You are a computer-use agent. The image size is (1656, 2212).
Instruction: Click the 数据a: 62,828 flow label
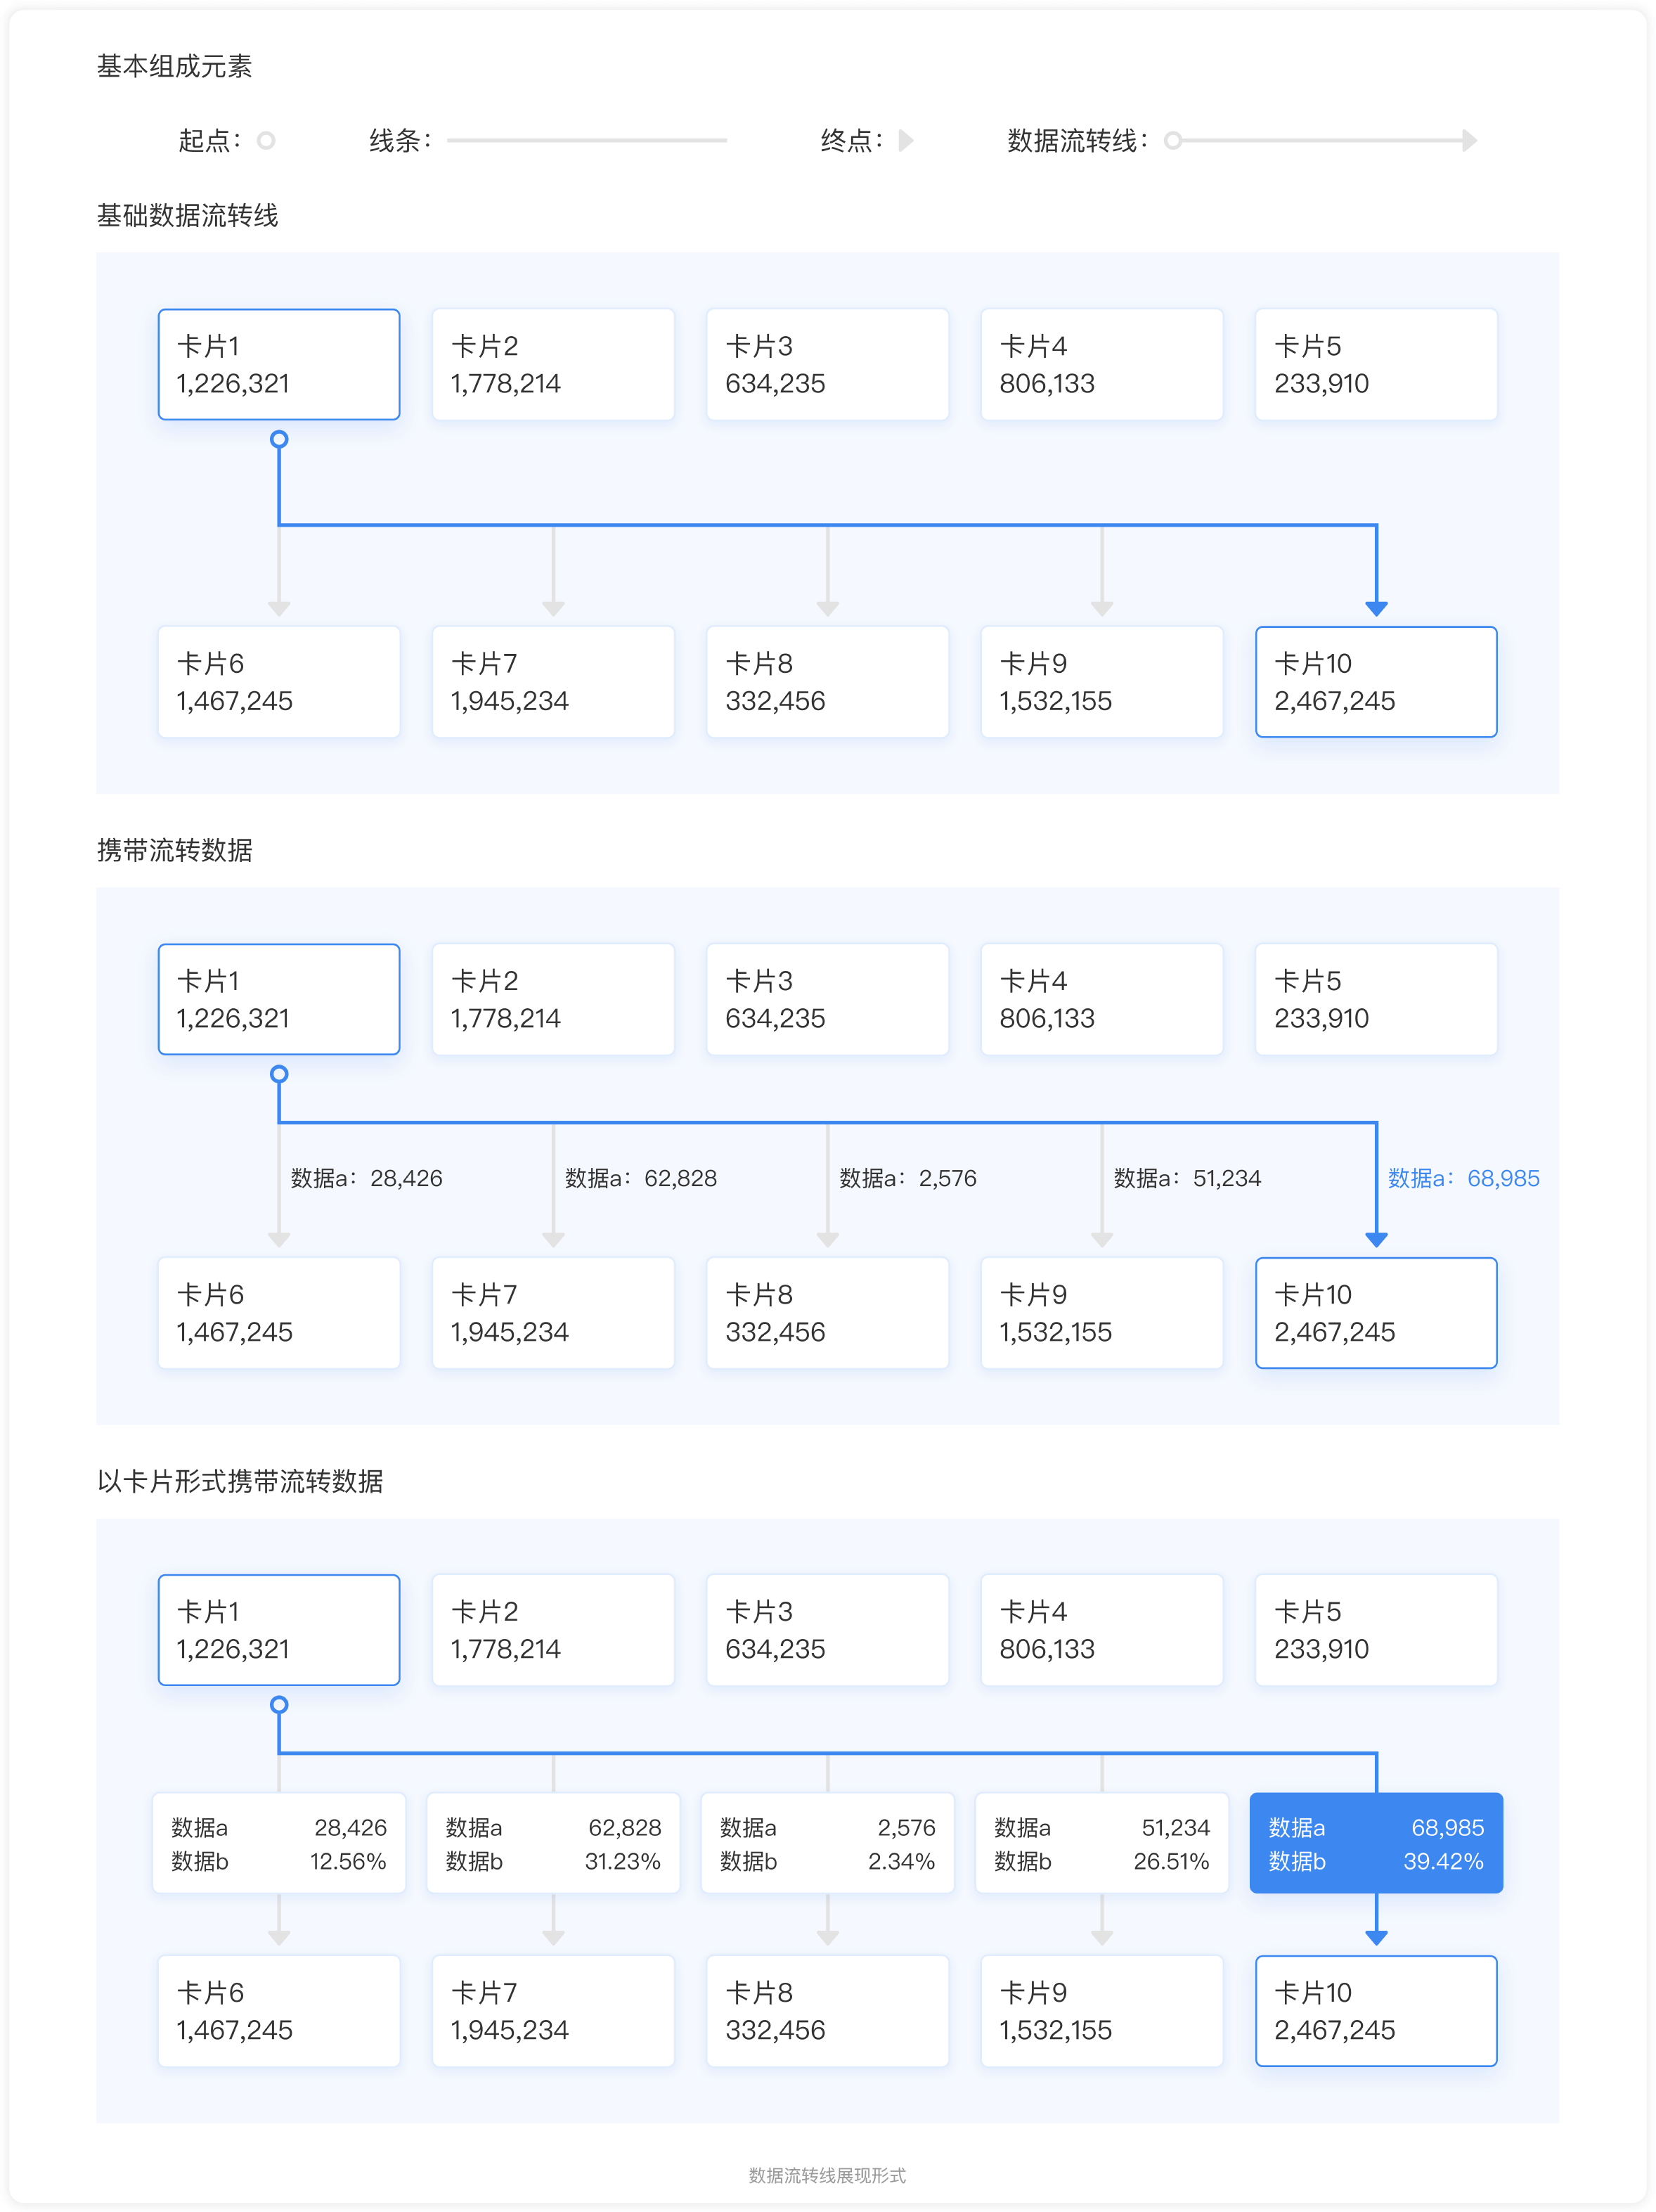[640, 1178]
